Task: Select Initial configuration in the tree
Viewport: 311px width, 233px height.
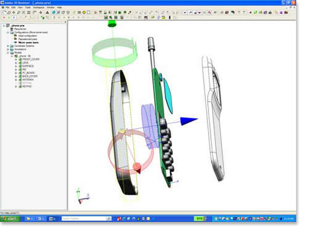Action: click(28, 36)
